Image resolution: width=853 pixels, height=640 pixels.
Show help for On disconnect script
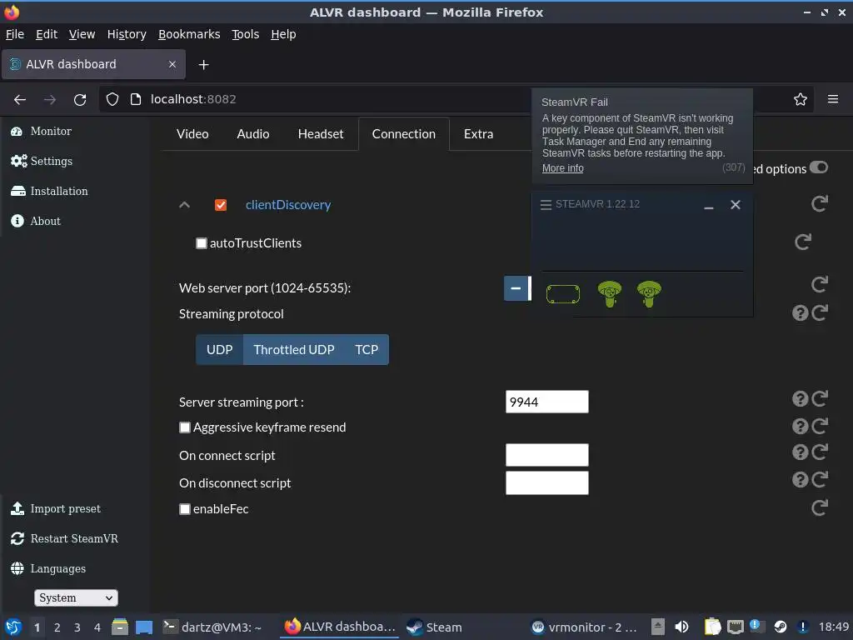pos(800,479)
